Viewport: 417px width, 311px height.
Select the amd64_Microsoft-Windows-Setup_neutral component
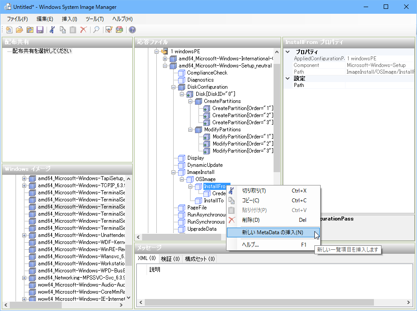[x=225, y=66]
